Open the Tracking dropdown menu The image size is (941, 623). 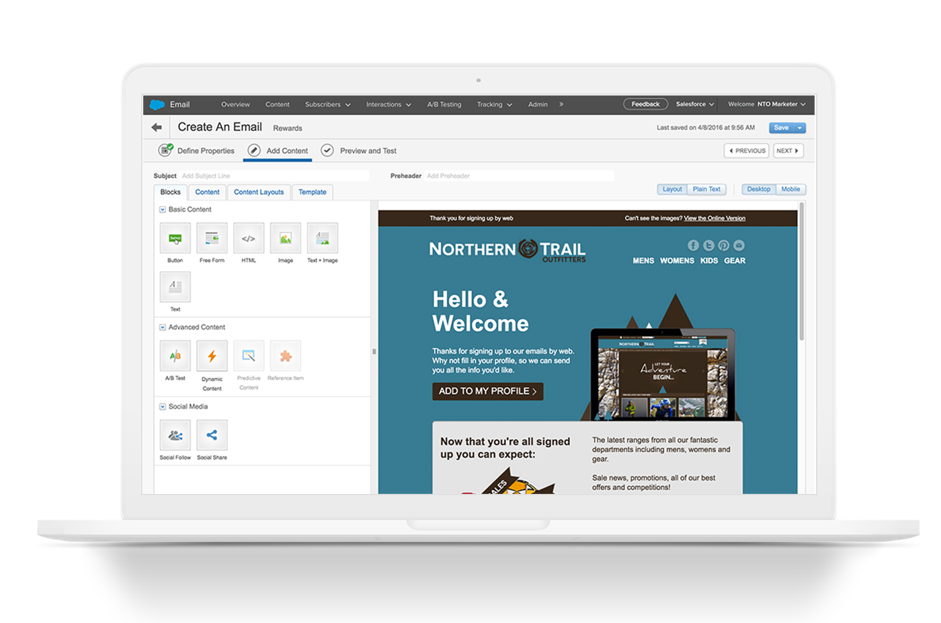click(x=495, y=104)
